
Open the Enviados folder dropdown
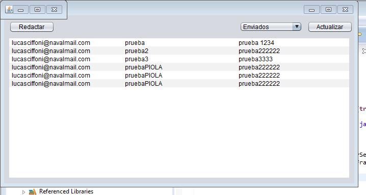[x=271, y=27]
